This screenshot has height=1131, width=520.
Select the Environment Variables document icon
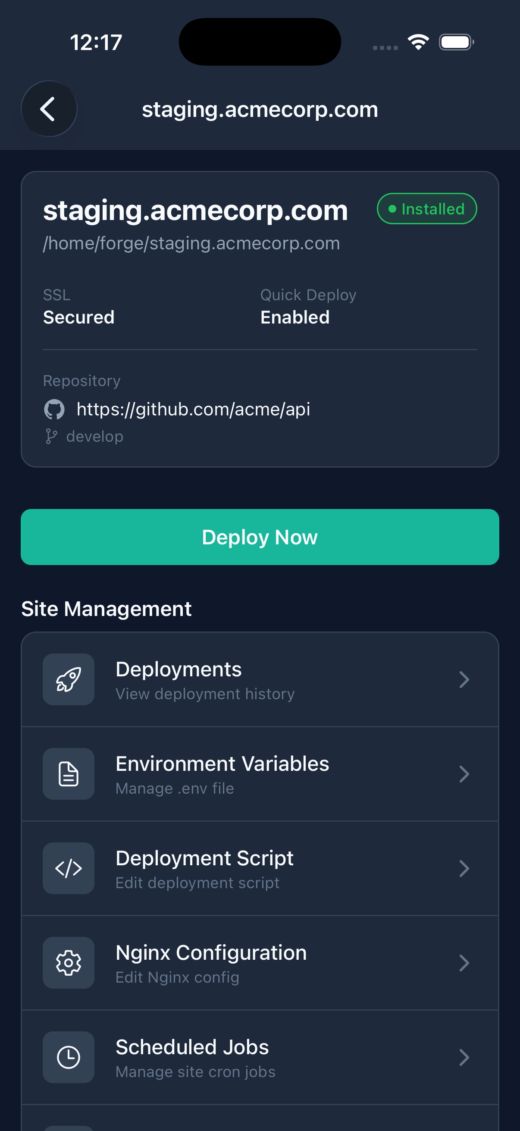pos(68,774)
